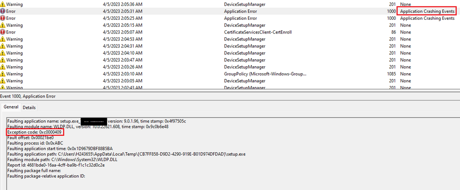This screenshot has height=190, width=460.
Task: Select the timestamp 4/5/2023 2:05:25 AM
Action: tap(123, 18)
